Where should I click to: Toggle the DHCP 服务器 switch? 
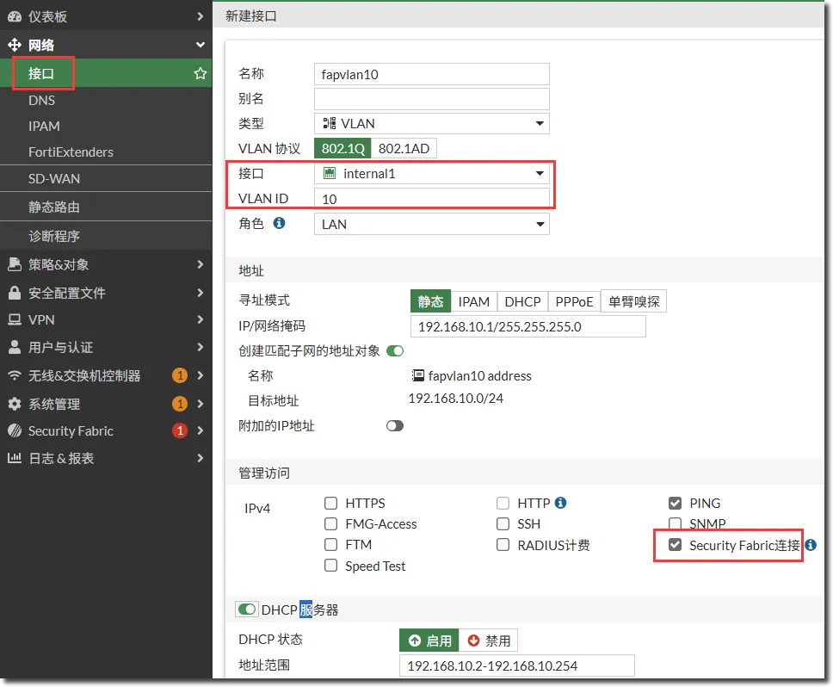(x=247, y=610)
